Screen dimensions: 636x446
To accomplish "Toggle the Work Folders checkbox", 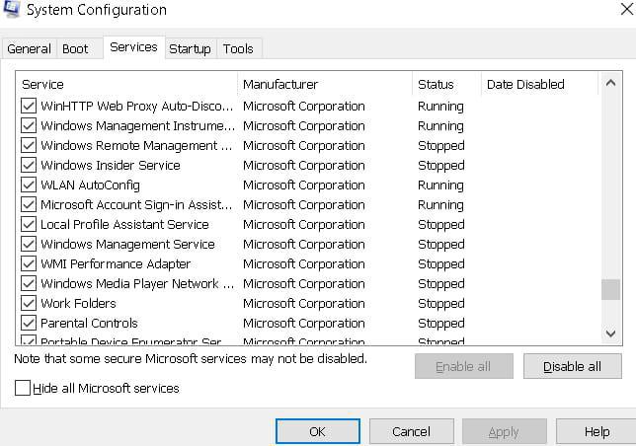I will coord(29,304).
